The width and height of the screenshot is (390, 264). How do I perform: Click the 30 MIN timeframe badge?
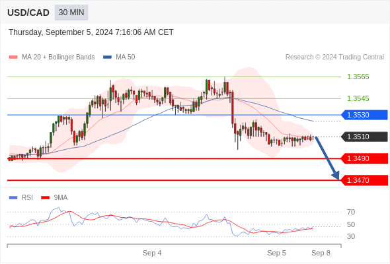tap(71, 13)
